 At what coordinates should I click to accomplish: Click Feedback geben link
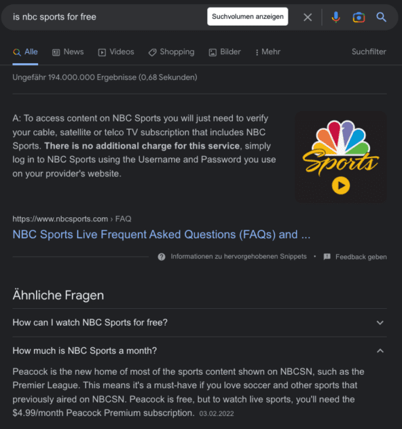coord(361,257)
